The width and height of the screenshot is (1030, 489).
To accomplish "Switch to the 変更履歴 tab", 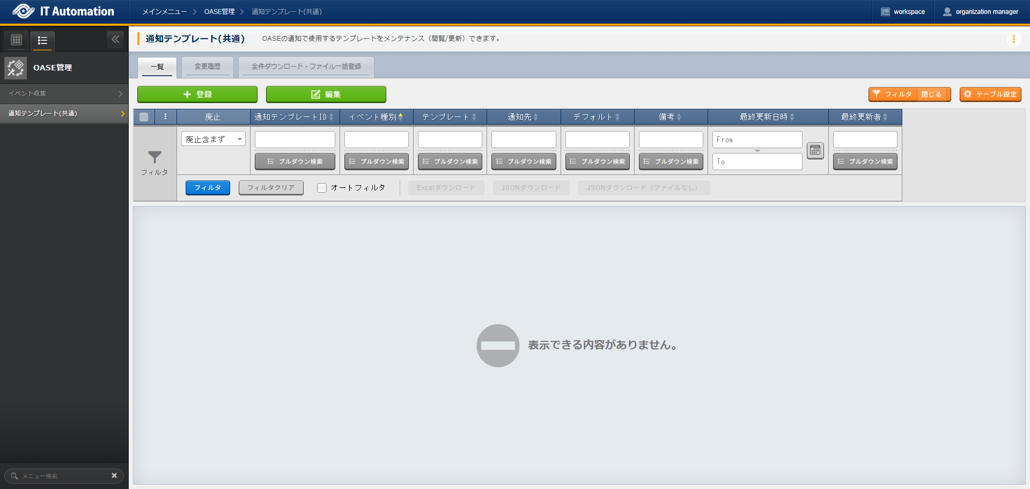I will 207,67.
